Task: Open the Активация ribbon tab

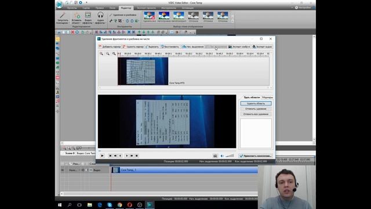Action: [x=188, y=8]
